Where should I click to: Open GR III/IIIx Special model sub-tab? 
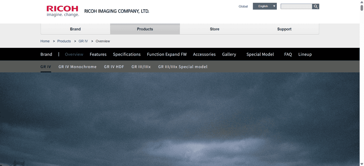click(183, 67)
